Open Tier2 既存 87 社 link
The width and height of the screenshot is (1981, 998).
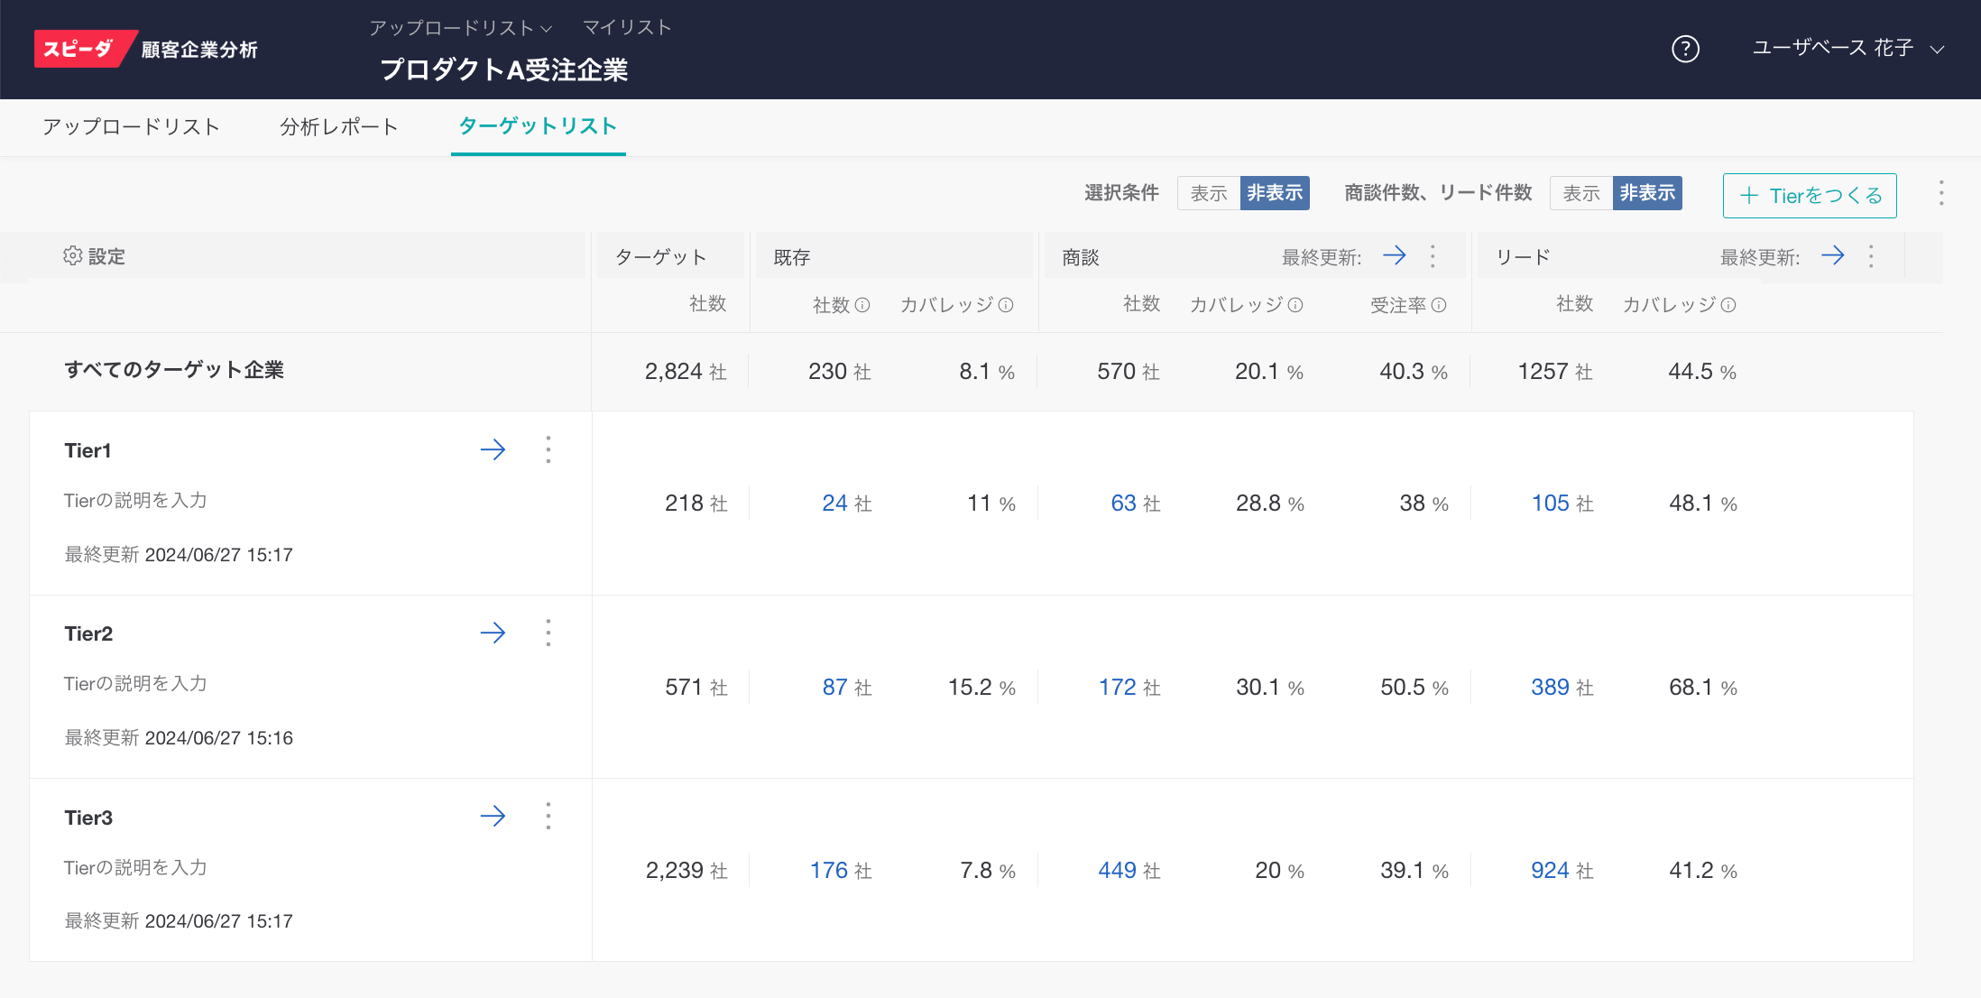coord(835,688)
